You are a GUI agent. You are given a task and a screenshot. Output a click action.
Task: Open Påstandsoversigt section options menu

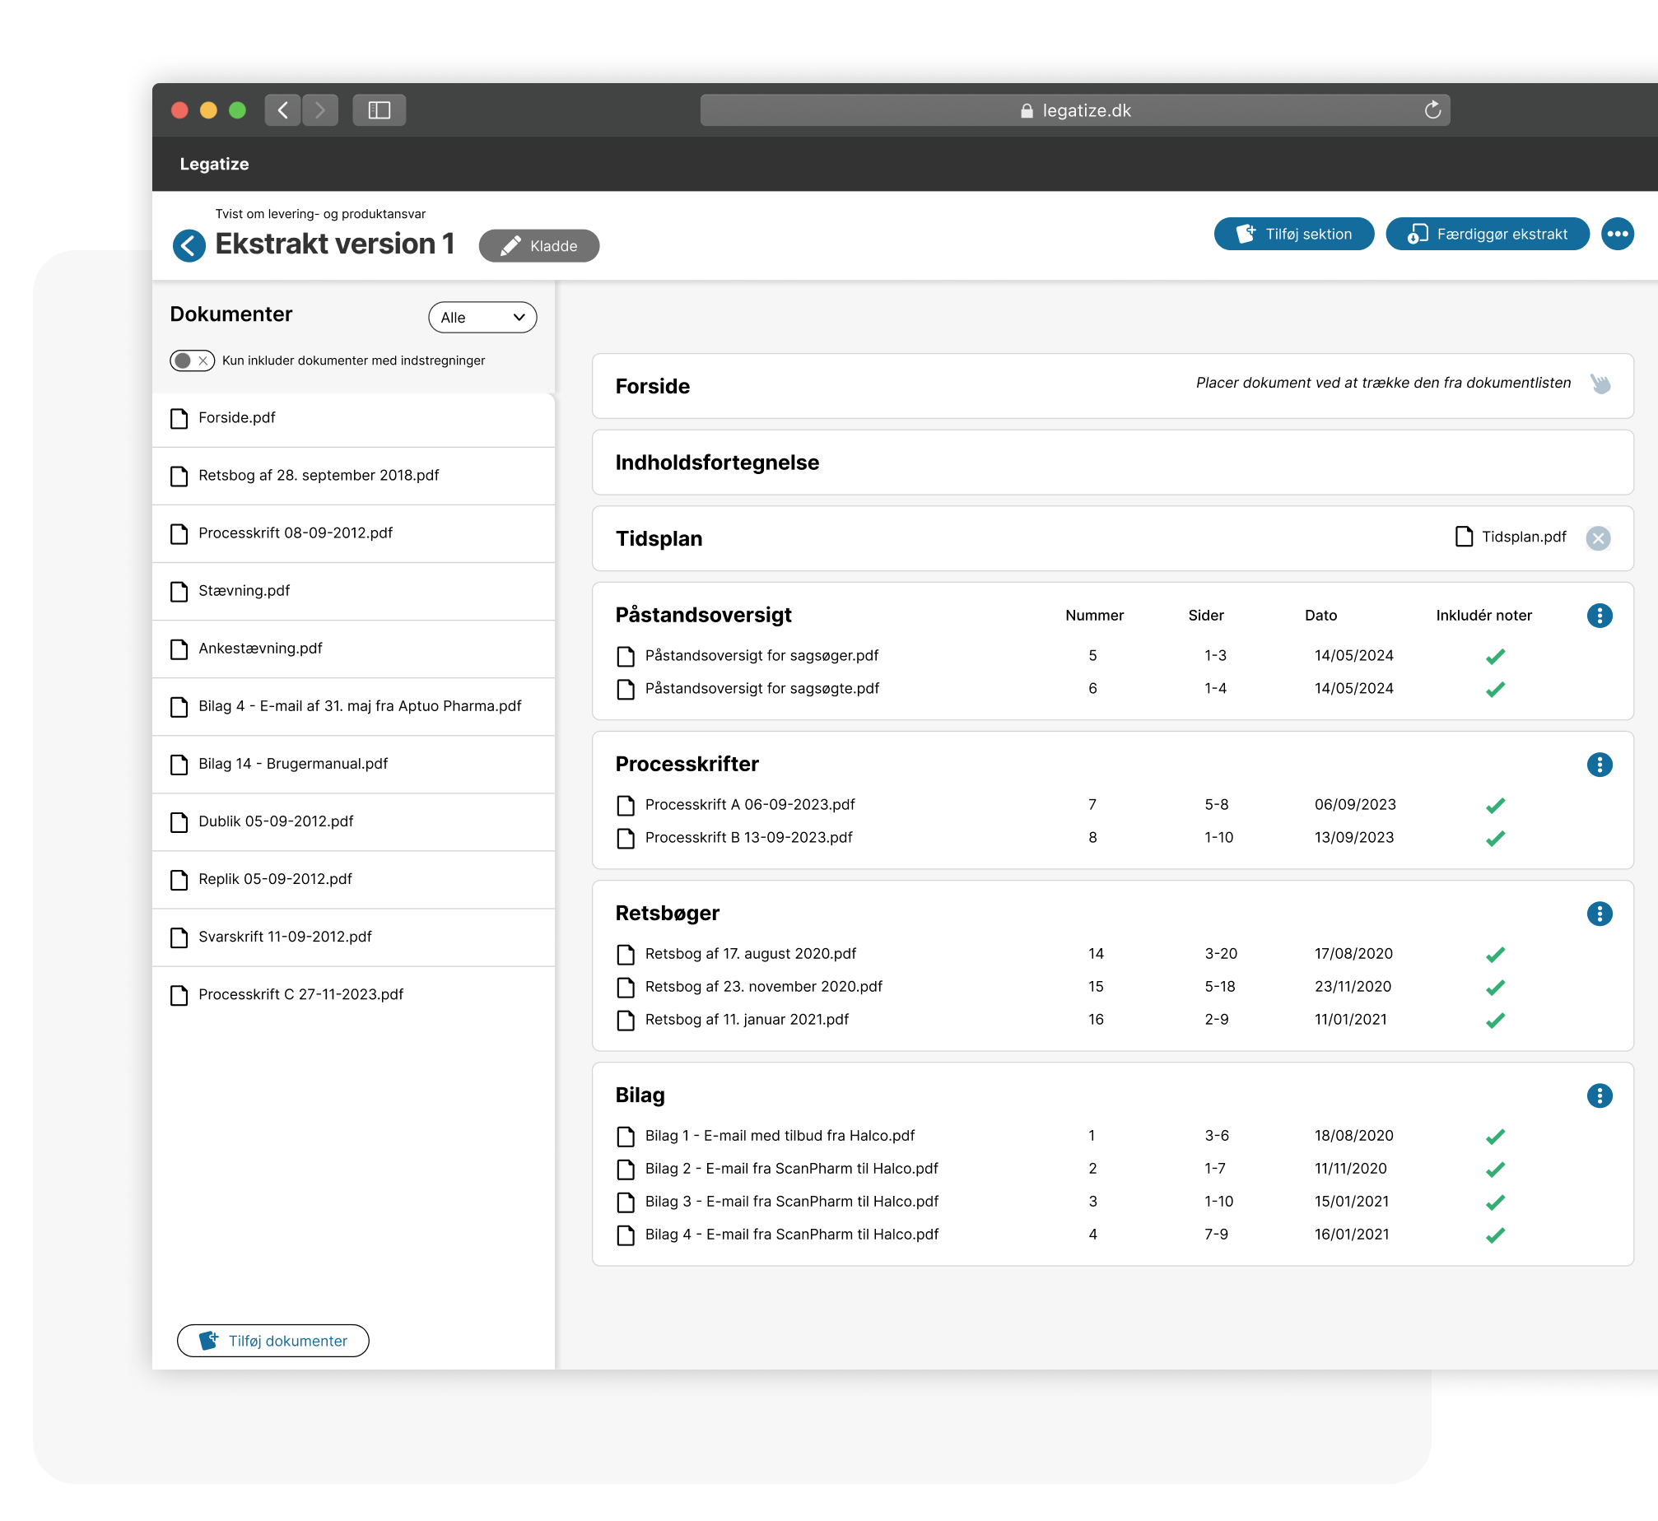1600,616
